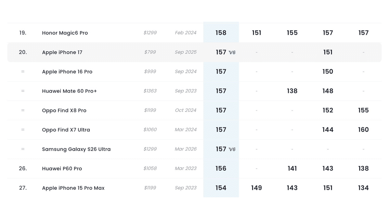This screenshot has width=390, height=219.
Task: Click the 160 sub-score for Oppo Find X7 Ultra
Action: click(363, 130)
